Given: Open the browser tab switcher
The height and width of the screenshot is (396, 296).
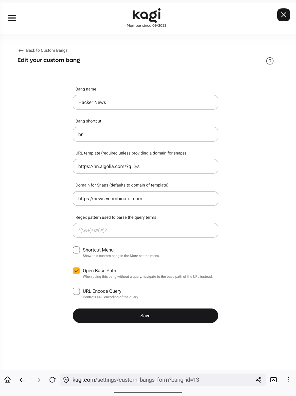Looking at the screenshot, I should 273,379.
